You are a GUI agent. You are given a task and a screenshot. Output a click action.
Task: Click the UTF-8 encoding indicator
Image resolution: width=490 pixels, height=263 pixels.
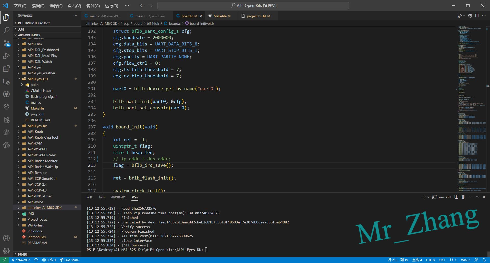(430, 260)
